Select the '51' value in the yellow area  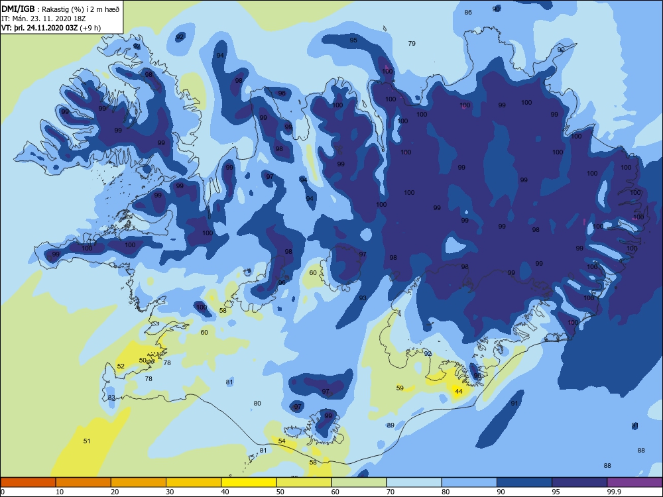click(87, 441)
